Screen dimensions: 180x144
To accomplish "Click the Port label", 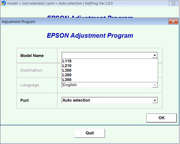I will pos(25,100).
